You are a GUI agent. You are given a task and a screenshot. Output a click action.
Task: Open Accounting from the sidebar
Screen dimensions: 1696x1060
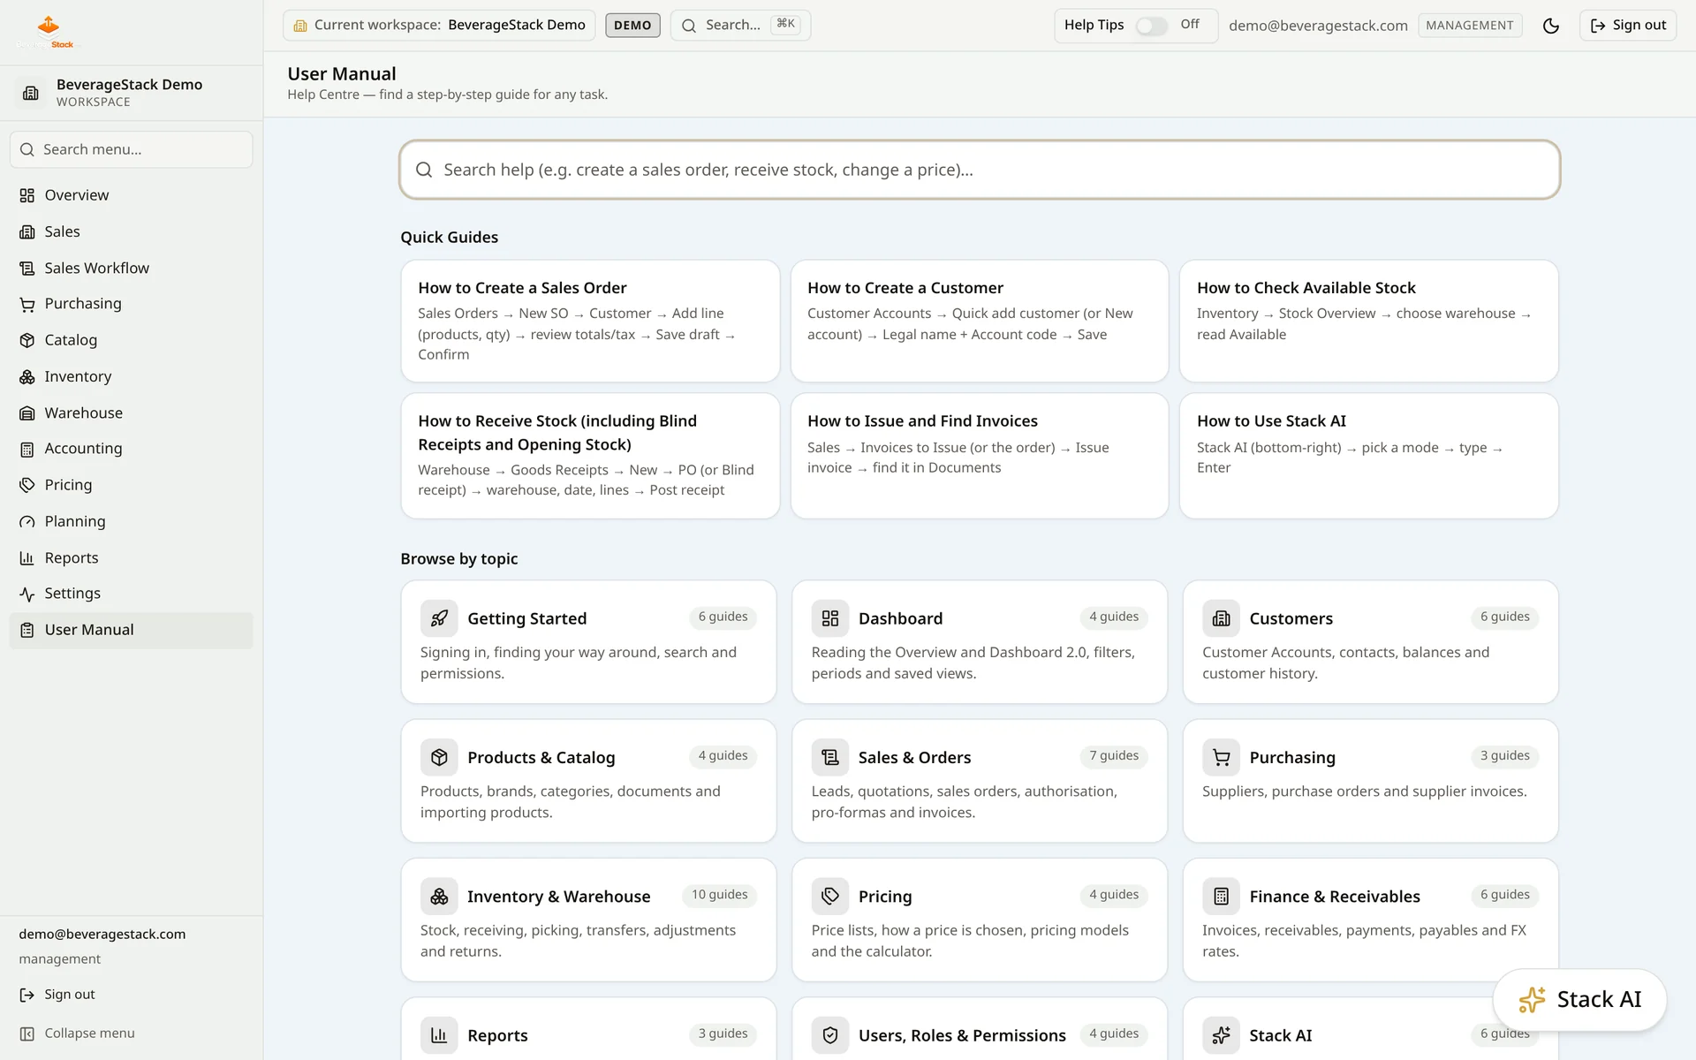131,449
